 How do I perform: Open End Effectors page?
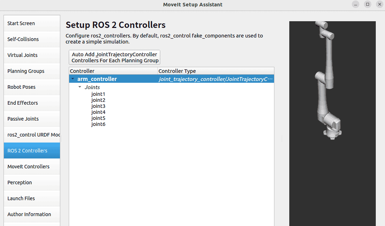pyautogui.click(x=32, y=103)
